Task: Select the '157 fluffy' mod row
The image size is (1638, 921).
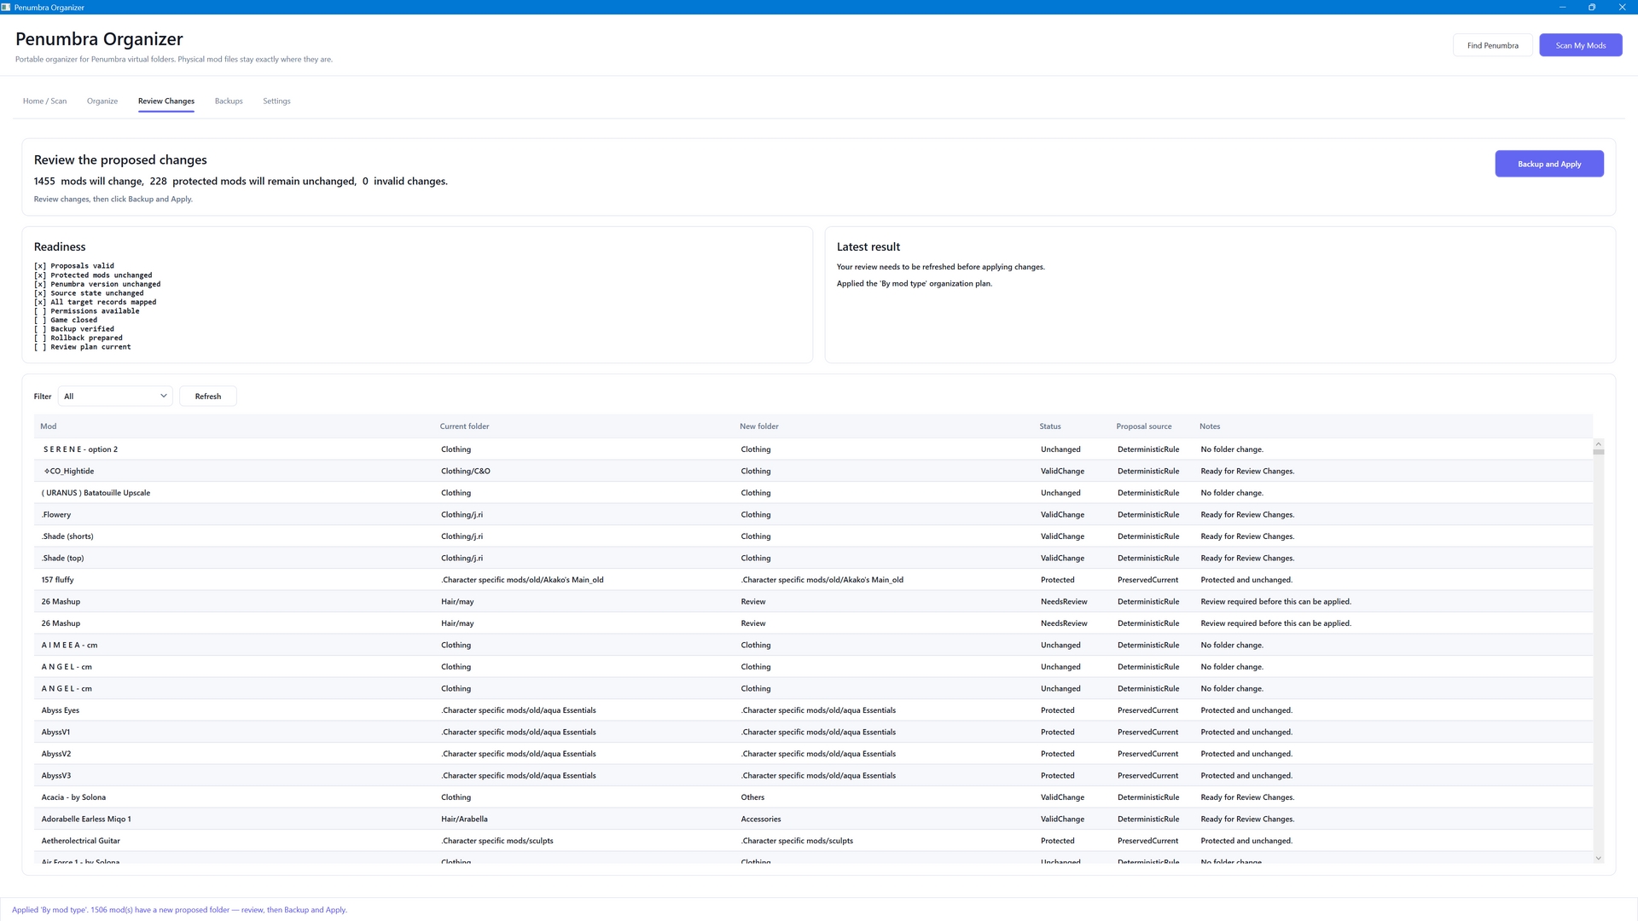Action: click(x=813, y=580)
